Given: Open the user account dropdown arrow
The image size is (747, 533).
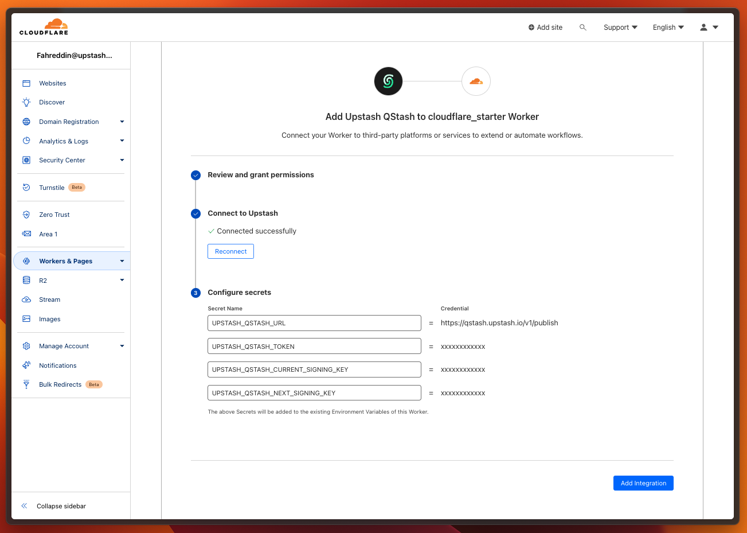Looking at the screenshot, I should point(715,27).
